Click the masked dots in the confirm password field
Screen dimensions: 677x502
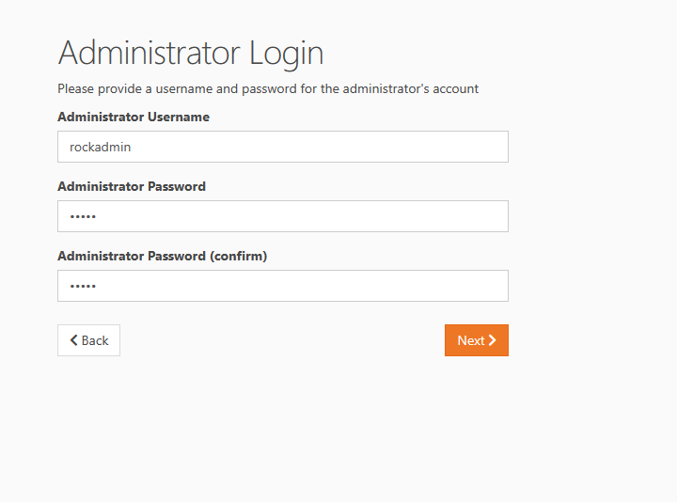83,287
